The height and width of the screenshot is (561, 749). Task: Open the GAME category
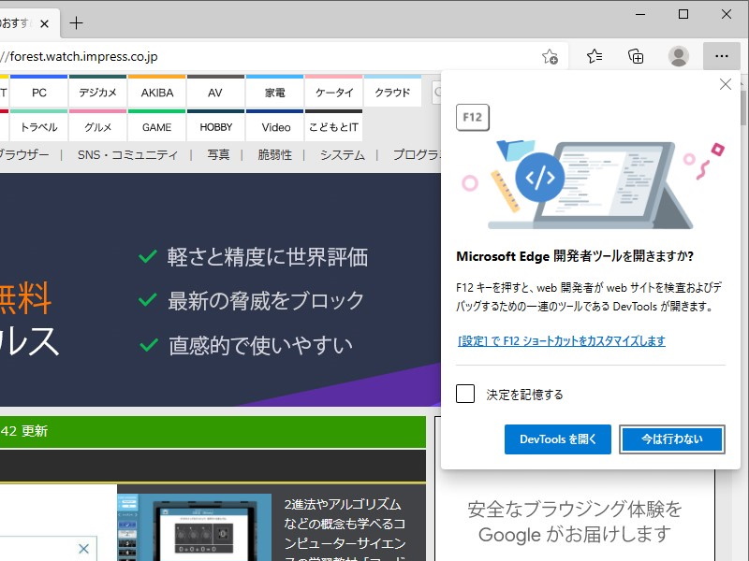pyautogui.click(x=155, y=126)
